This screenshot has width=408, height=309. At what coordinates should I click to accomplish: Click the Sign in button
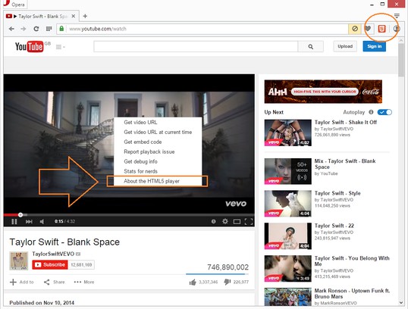374,46
